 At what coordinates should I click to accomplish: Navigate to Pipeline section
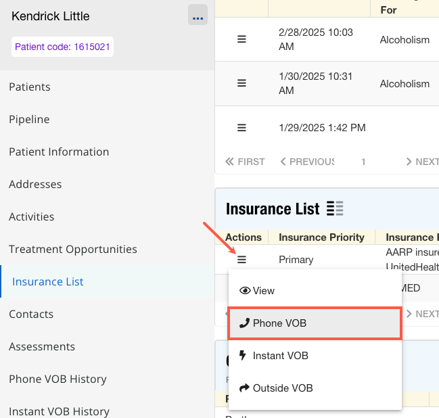tap(29, 119)
